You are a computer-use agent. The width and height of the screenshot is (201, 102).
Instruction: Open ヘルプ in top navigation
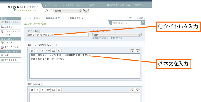91,5
